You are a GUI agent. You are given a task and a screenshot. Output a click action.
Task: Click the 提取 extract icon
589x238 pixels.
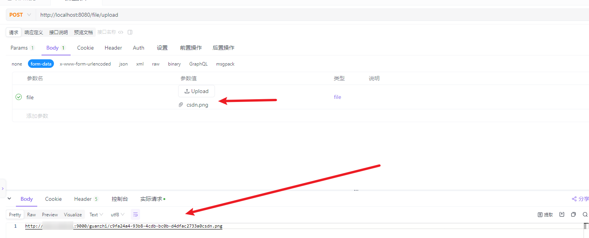pos(545,214)
